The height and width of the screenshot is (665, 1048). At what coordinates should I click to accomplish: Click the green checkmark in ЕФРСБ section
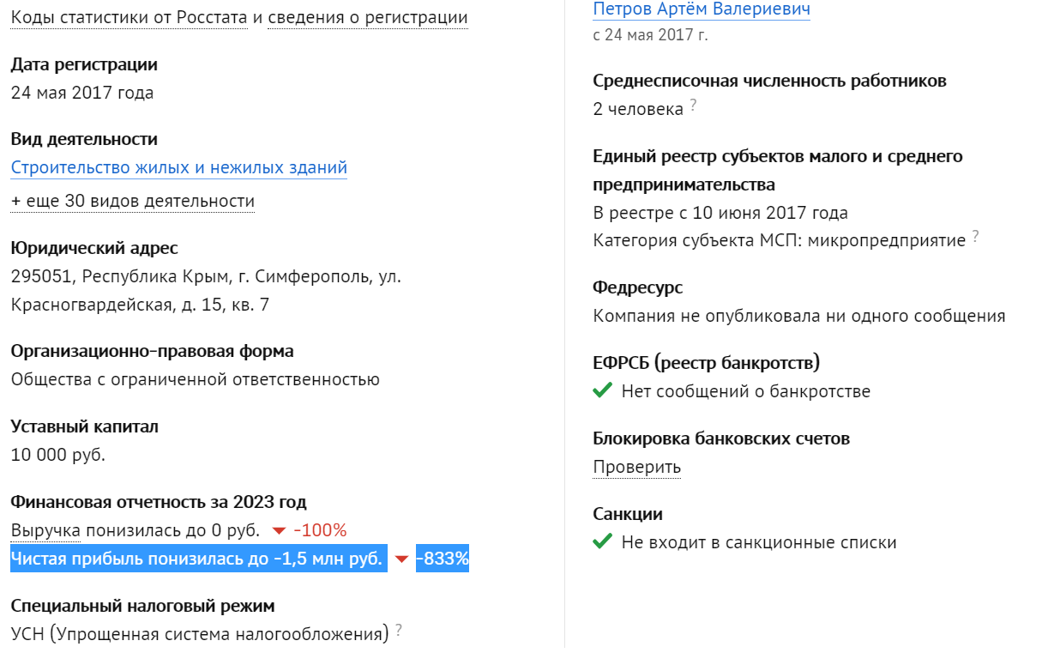pos(600,391)
